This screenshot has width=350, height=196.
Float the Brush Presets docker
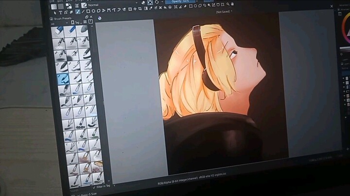pyautogui.click(x=87, y=17)
